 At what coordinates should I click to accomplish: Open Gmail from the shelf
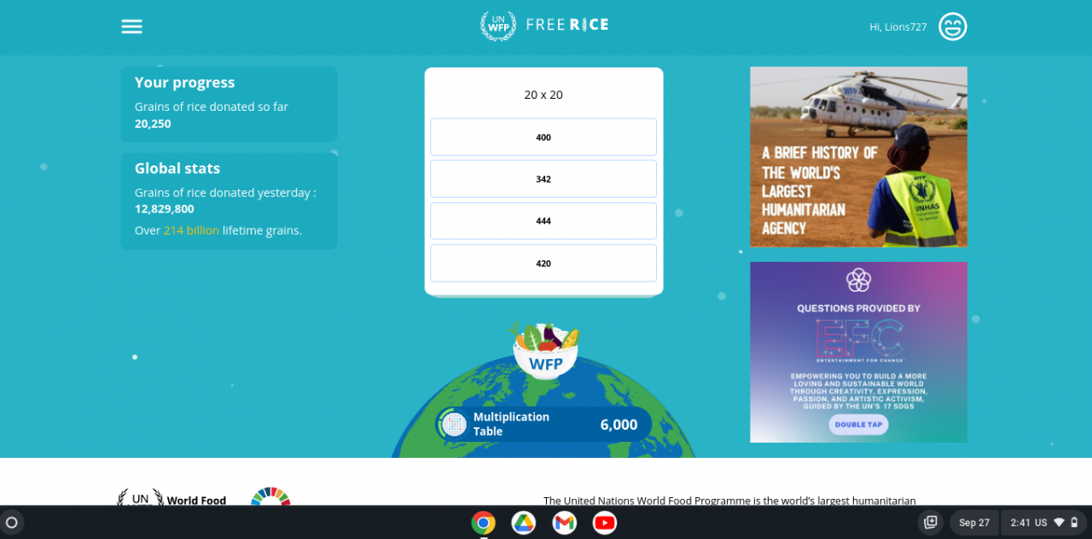coord(564,523)
